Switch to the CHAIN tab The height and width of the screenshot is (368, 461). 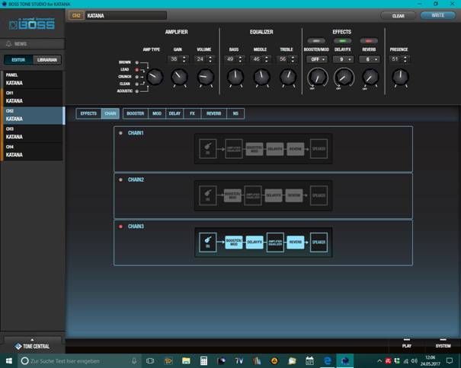110,113
